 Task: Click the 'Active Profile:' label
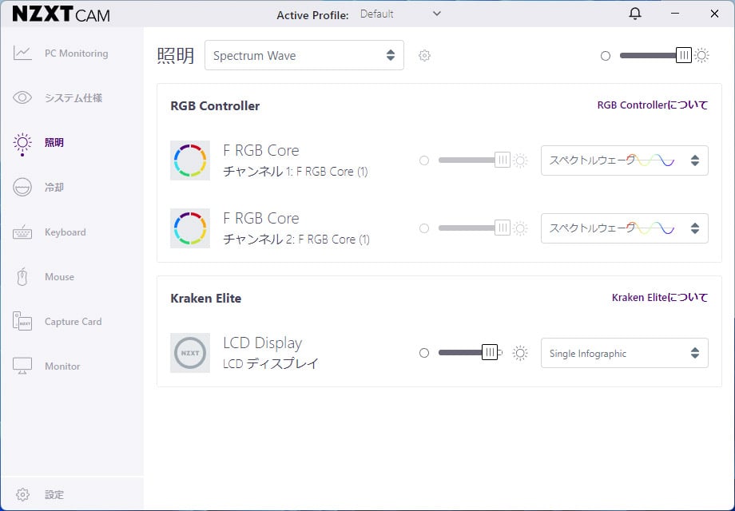click(x=312, y=15)
